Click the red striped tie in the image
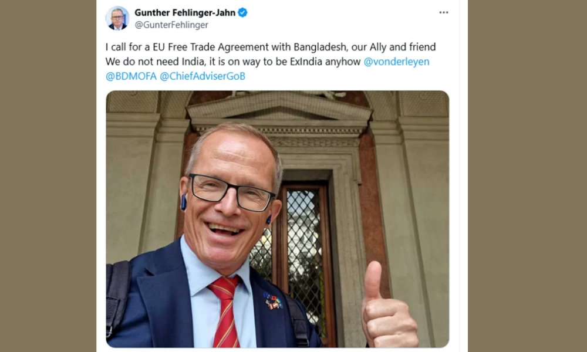587x352 pixels. pyautogui.click(x=225, y=311)
